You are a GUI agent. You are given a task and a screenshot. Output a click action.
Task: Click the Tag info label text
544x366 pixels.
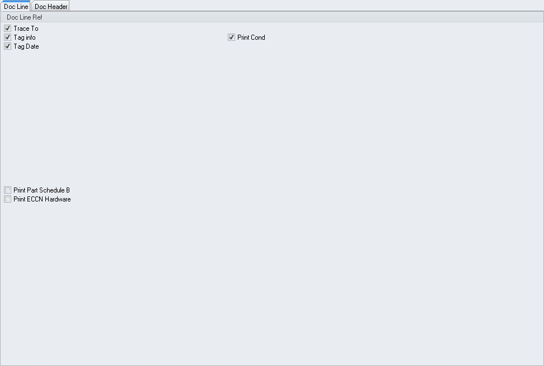(25, 37)
